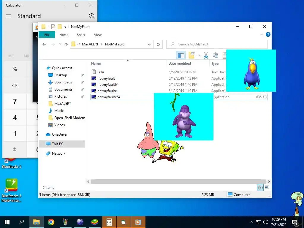This screenshot has width=304, height=228.
Task: Open the volume speaker tray icon
Action: 266,222
